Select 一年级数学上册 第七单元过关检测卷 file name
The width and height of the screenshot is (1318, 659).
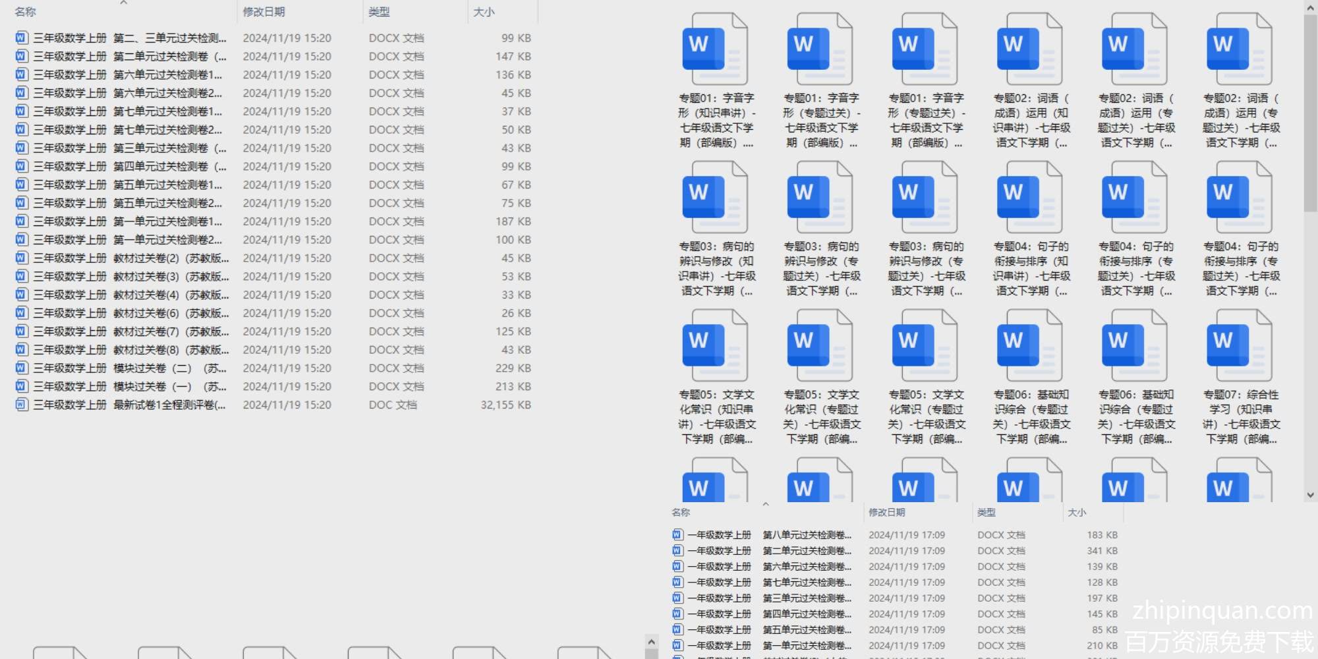(770, 582)
